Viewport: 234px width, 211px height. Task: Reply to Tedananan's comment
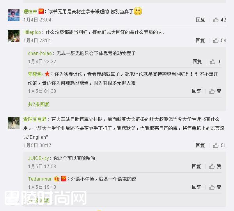197,187
